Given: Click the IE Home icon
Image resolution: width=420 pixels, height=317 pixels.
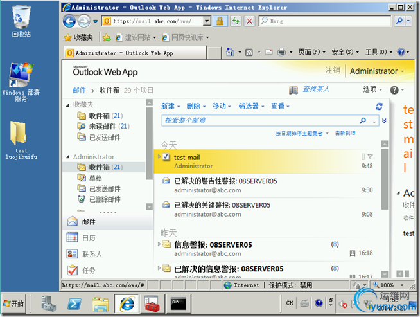Looking at the screenshot, I should coord(230,51).
